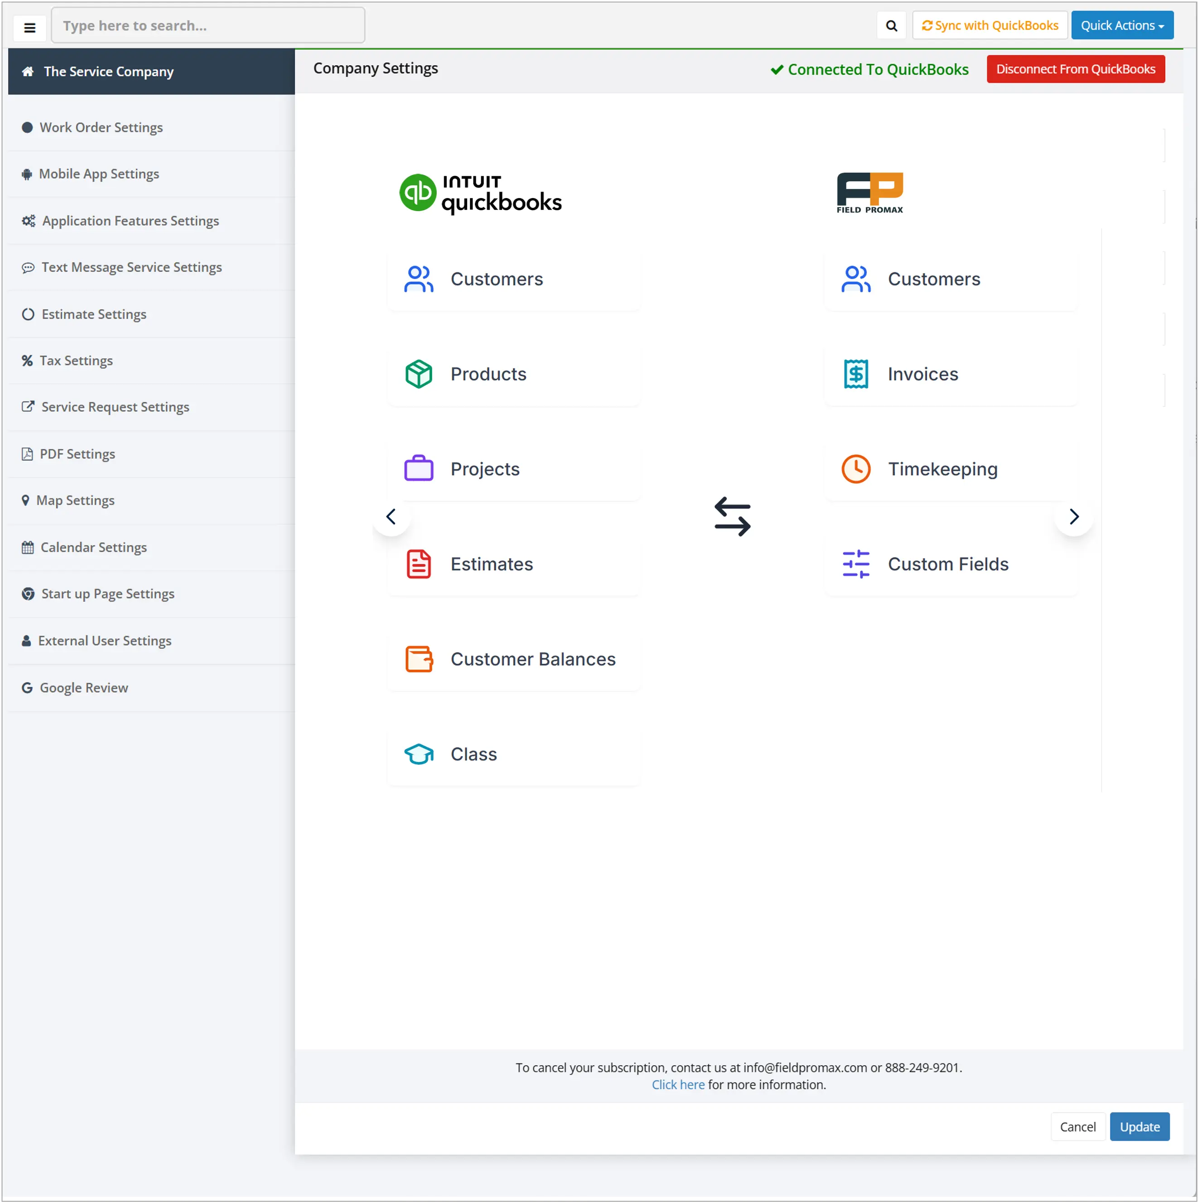Screen dimensions: 1198x1202
Task: Click the Mobile App Settings android icon
Action: [x=27, y=174]
